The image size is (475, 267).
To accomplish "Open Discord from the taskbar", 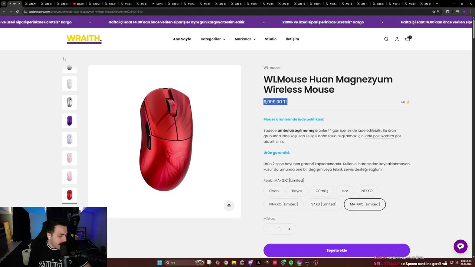I will tap(250, 263).
